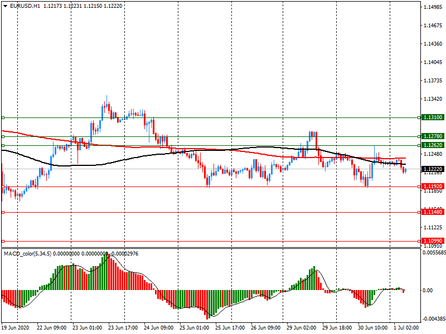Click the 1.10910 price scale value
This screenshot has width=446, height=334.
click(x=433, y=246)
